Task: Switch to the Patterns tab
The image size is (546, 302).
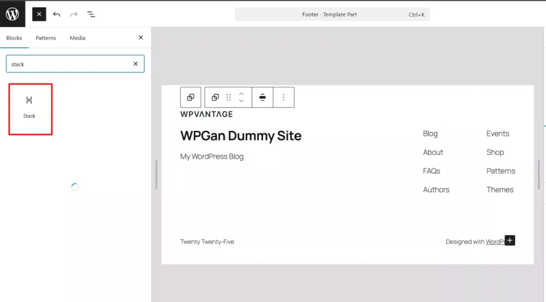Action: pyautogui.click(x=46, y=38)
